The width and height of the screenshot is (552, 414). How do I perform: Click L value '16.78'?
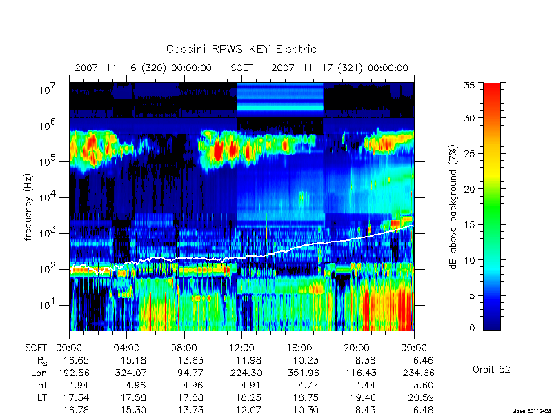tap(76, 410)
